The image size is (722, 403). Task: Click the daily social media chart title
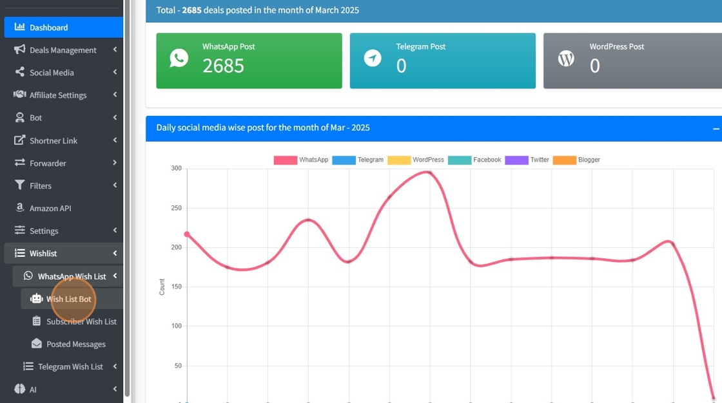click(x=263, y=127)
